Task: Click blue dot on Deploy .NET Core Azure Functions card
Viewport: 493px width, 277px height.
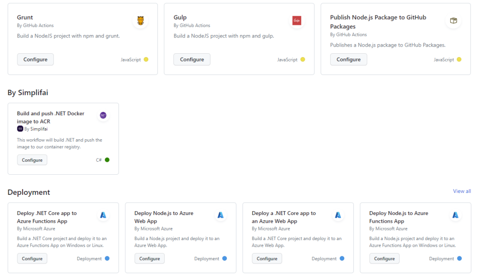Action: pyautogui.click(x=107, y=258)
